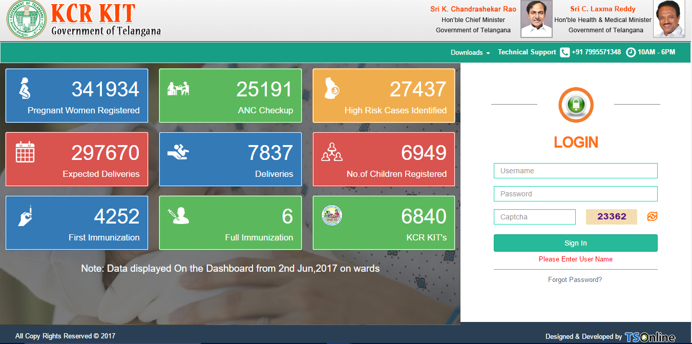
Task: Click the Telangana government emblem logo
Action: (26, 19)
